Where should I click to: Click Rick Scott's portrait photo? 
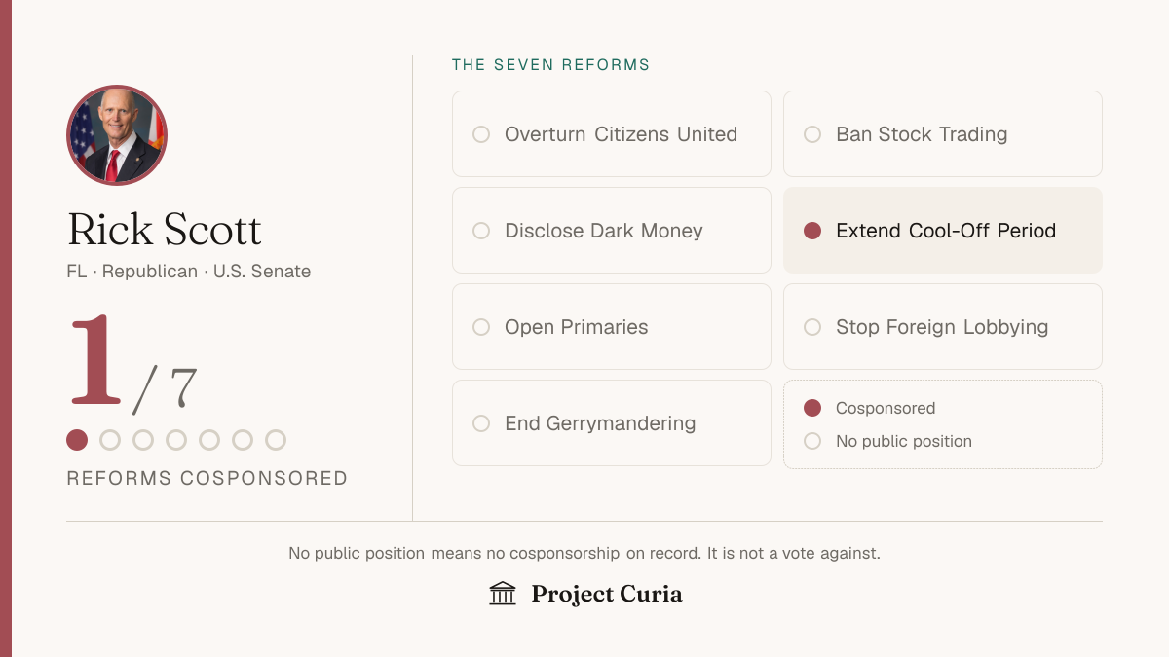pos(117,135)
